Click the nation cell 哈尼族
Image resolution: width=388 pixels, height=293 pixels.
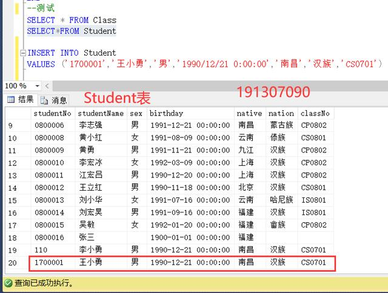[x=281, y=200]
